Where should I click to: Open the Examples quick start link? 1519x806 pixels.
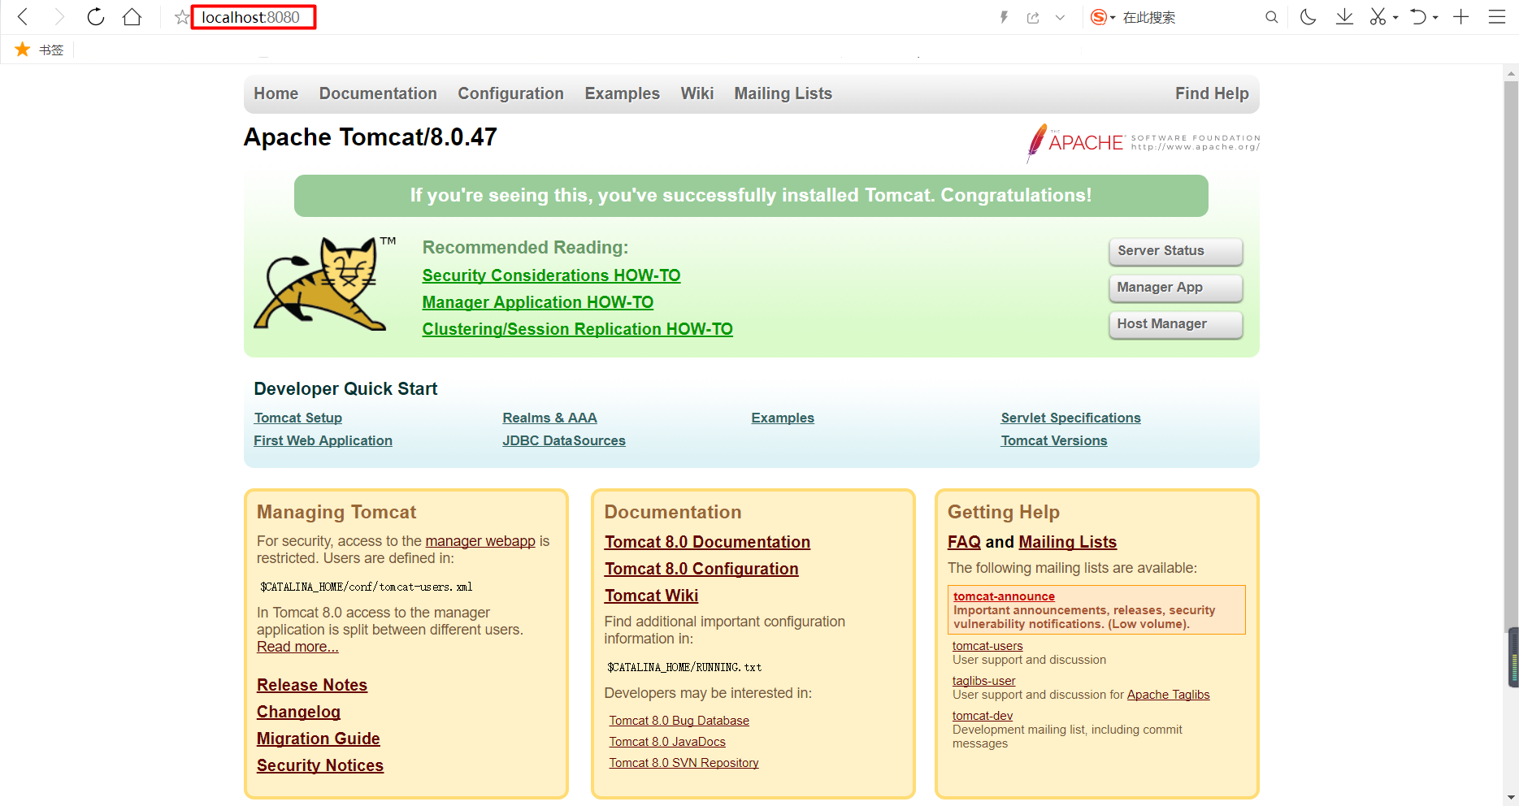(783, 418)
